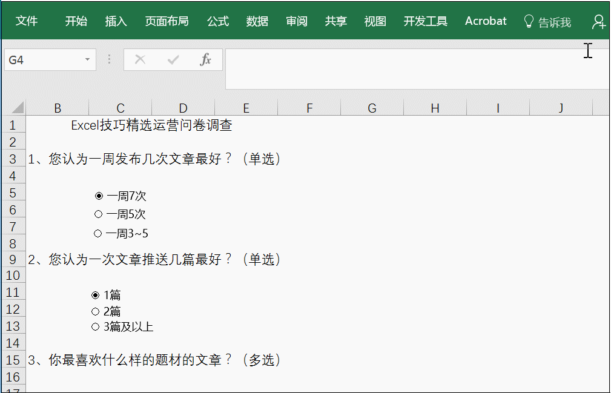
Task: Select row 3 header
Action: coord(13,159)
